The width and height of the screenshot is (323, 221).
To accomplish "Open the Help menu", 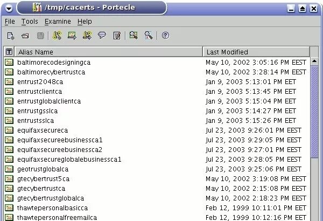I will pos(85,22).
